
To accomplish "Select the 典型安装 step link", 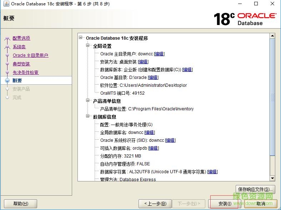I will click(21, 64).
